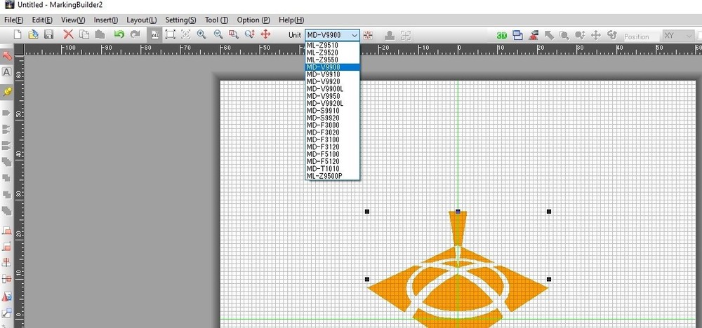Image resolution: width=702 pixels, height=328 pixels.
Task: Copy selection using the copy icon
Action: click(84, 35)
